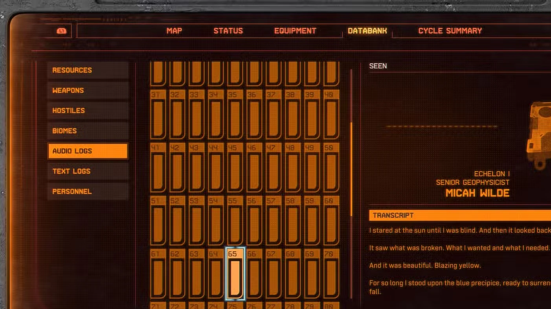Click the ECHELON I label
The height and width of the screenshot is (309, 551).
(492, 174)
